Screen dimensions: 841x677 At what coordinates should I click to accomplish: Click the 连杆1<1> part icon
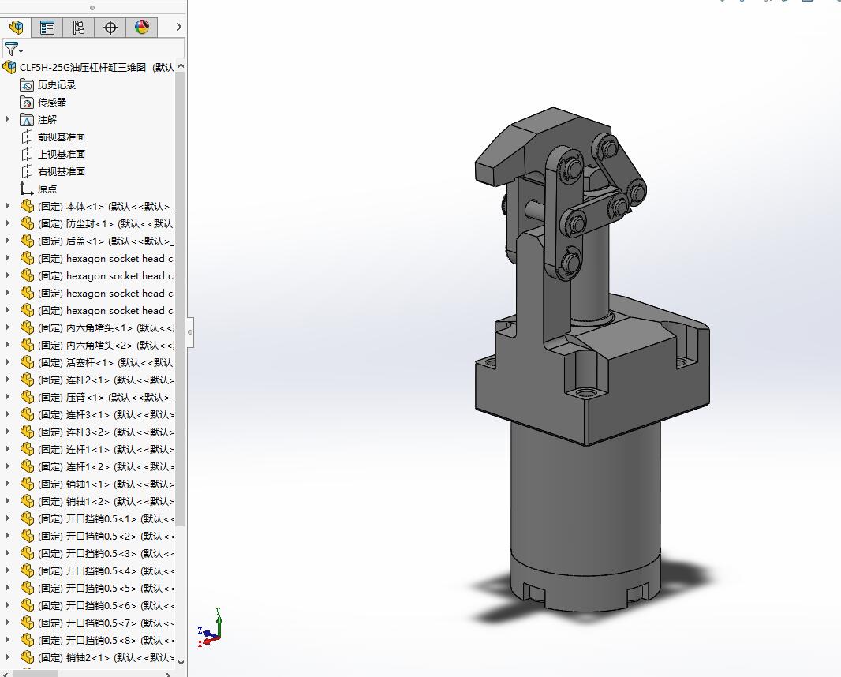click(27, 449)
